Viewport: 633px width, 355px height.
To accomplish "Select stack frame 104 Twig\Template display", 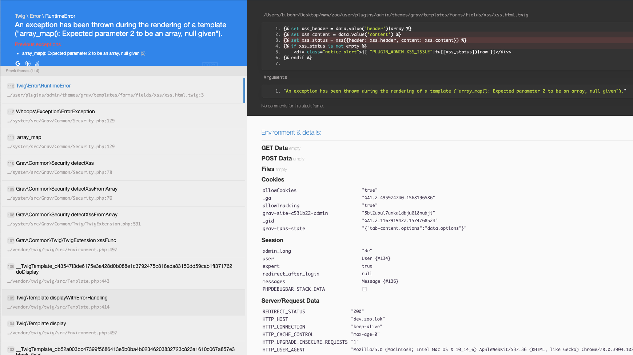I will click(124, 328).
